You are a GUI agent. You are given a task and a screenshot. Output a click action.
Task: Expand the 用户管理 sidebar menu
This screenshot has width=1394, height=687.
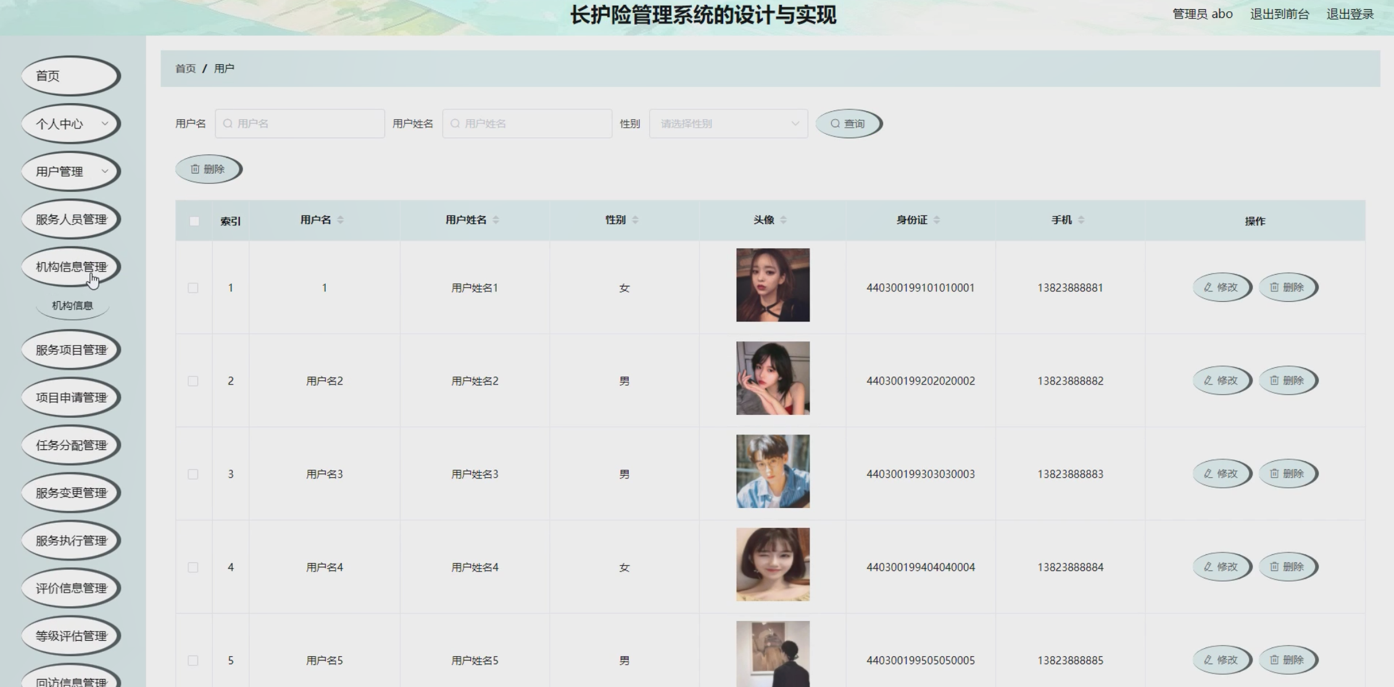tap(71, 172)
